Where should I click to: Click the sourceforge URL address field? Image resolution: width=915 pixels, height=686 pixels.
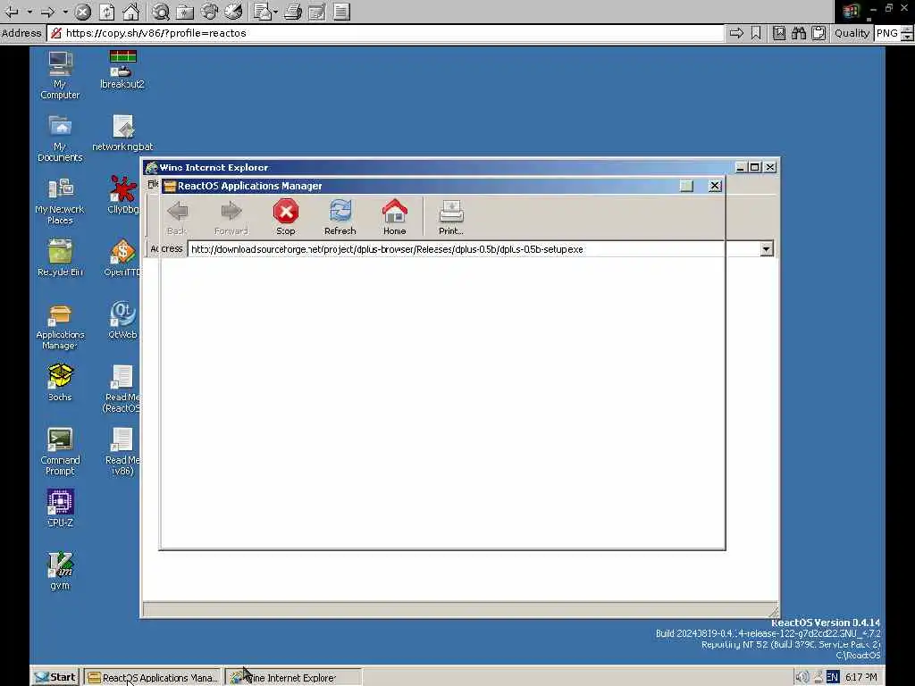click(x=474, y=249)
